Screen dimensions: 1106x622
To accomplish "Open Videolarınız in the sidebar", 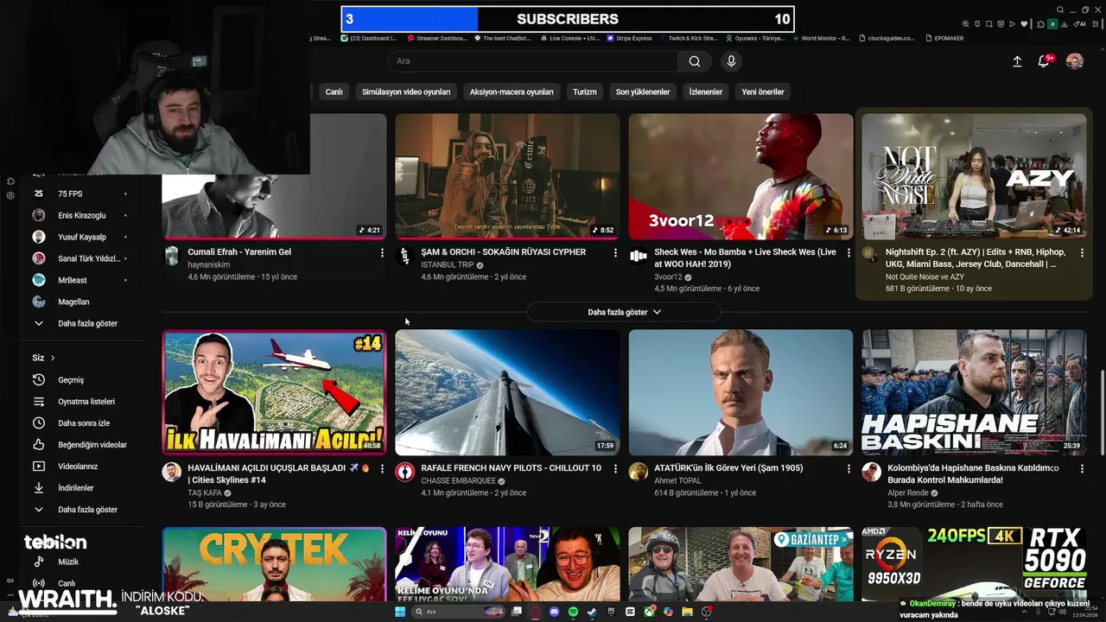I will click(82, 466).
